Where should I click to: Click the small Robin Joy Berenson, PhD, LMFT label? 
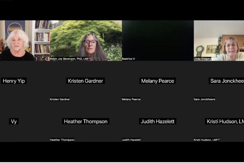tap(70, 59)
